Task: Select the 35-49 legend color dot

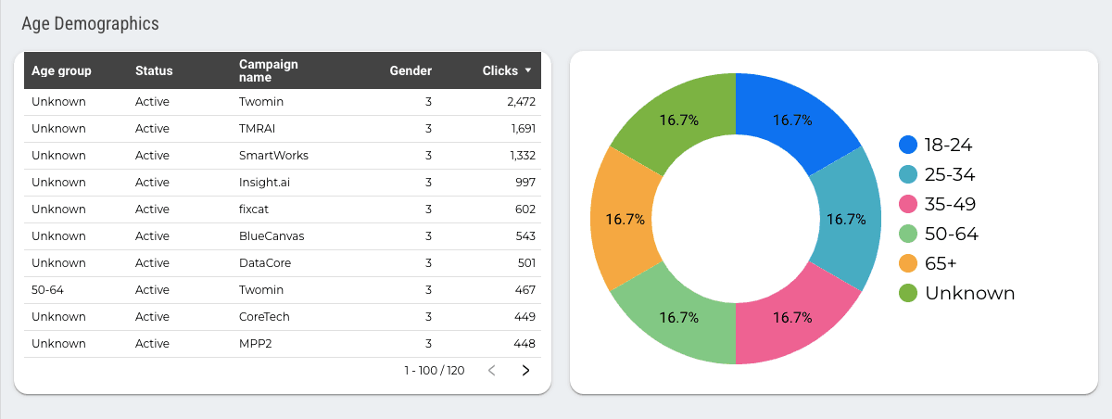Action: click(x=908, y=204)
